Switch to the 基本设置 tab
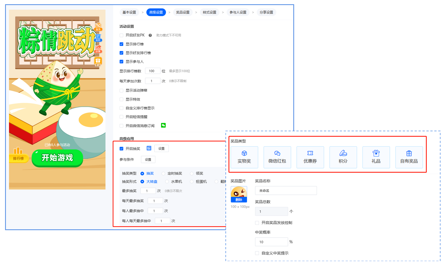The image size is (445, 265). [129, 12]
